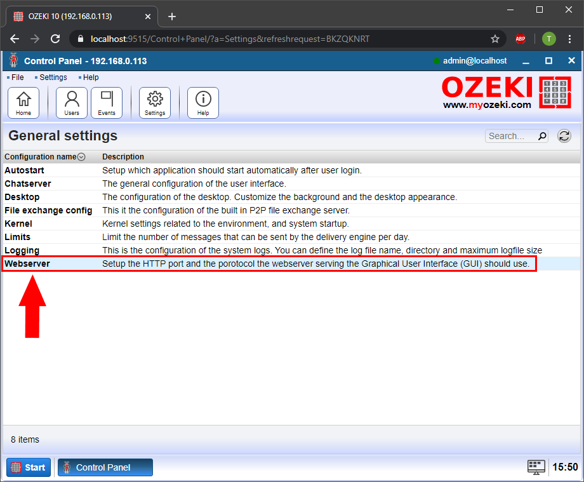The height and width of the screenshot is (482, 584).
Task: Bookmark this page with star icon
Action: 494,39
